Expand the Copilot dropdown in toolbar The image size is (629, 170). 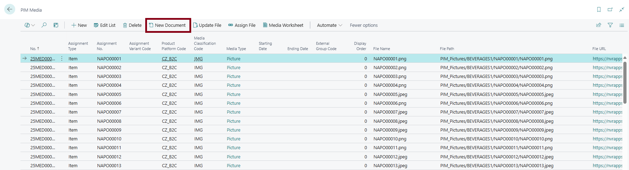[29, 25]
